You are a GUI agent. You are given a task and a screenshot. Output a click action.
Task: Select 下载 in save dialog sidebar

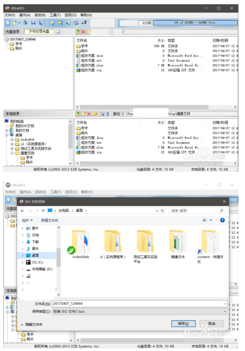[x=35, y=242]
